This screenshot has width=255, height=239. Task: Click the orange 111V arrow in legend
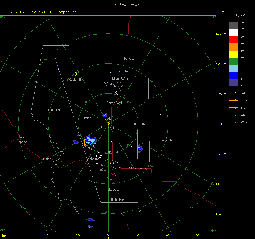point(233,101)
